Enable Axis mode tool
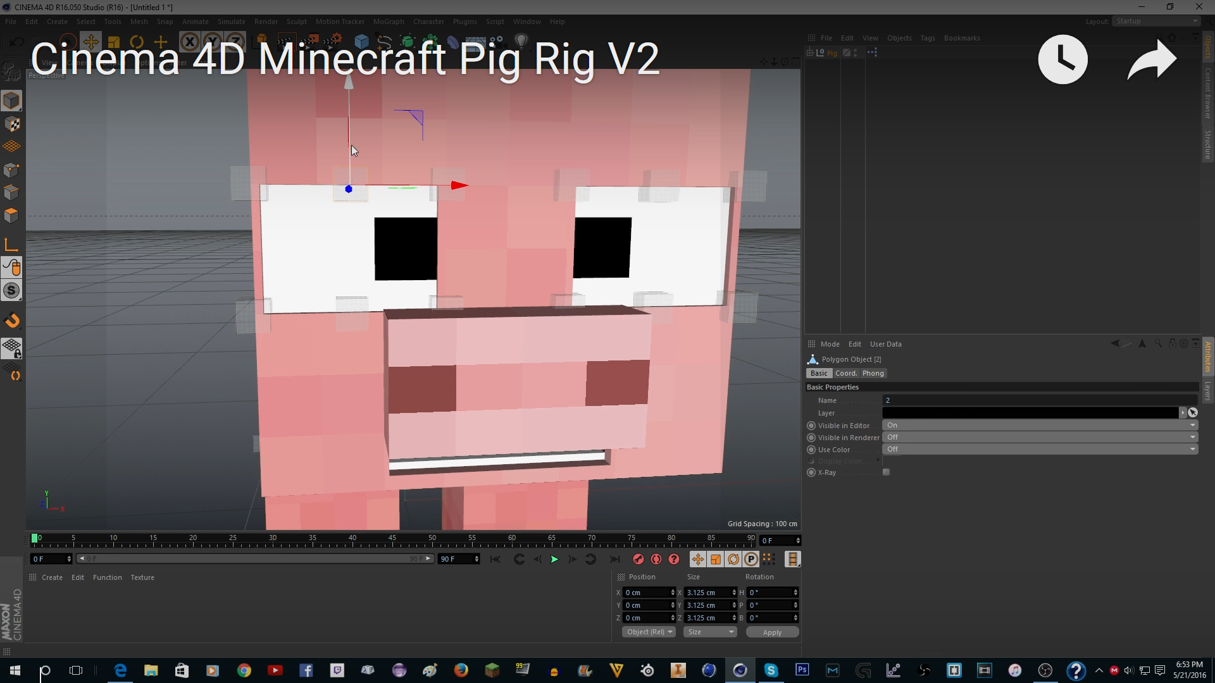This screenshot has width=1215, height=683. (x=11, y=245)
